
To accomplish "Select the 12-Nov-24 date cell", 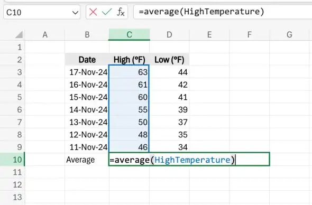I will (x=87, y=135).
